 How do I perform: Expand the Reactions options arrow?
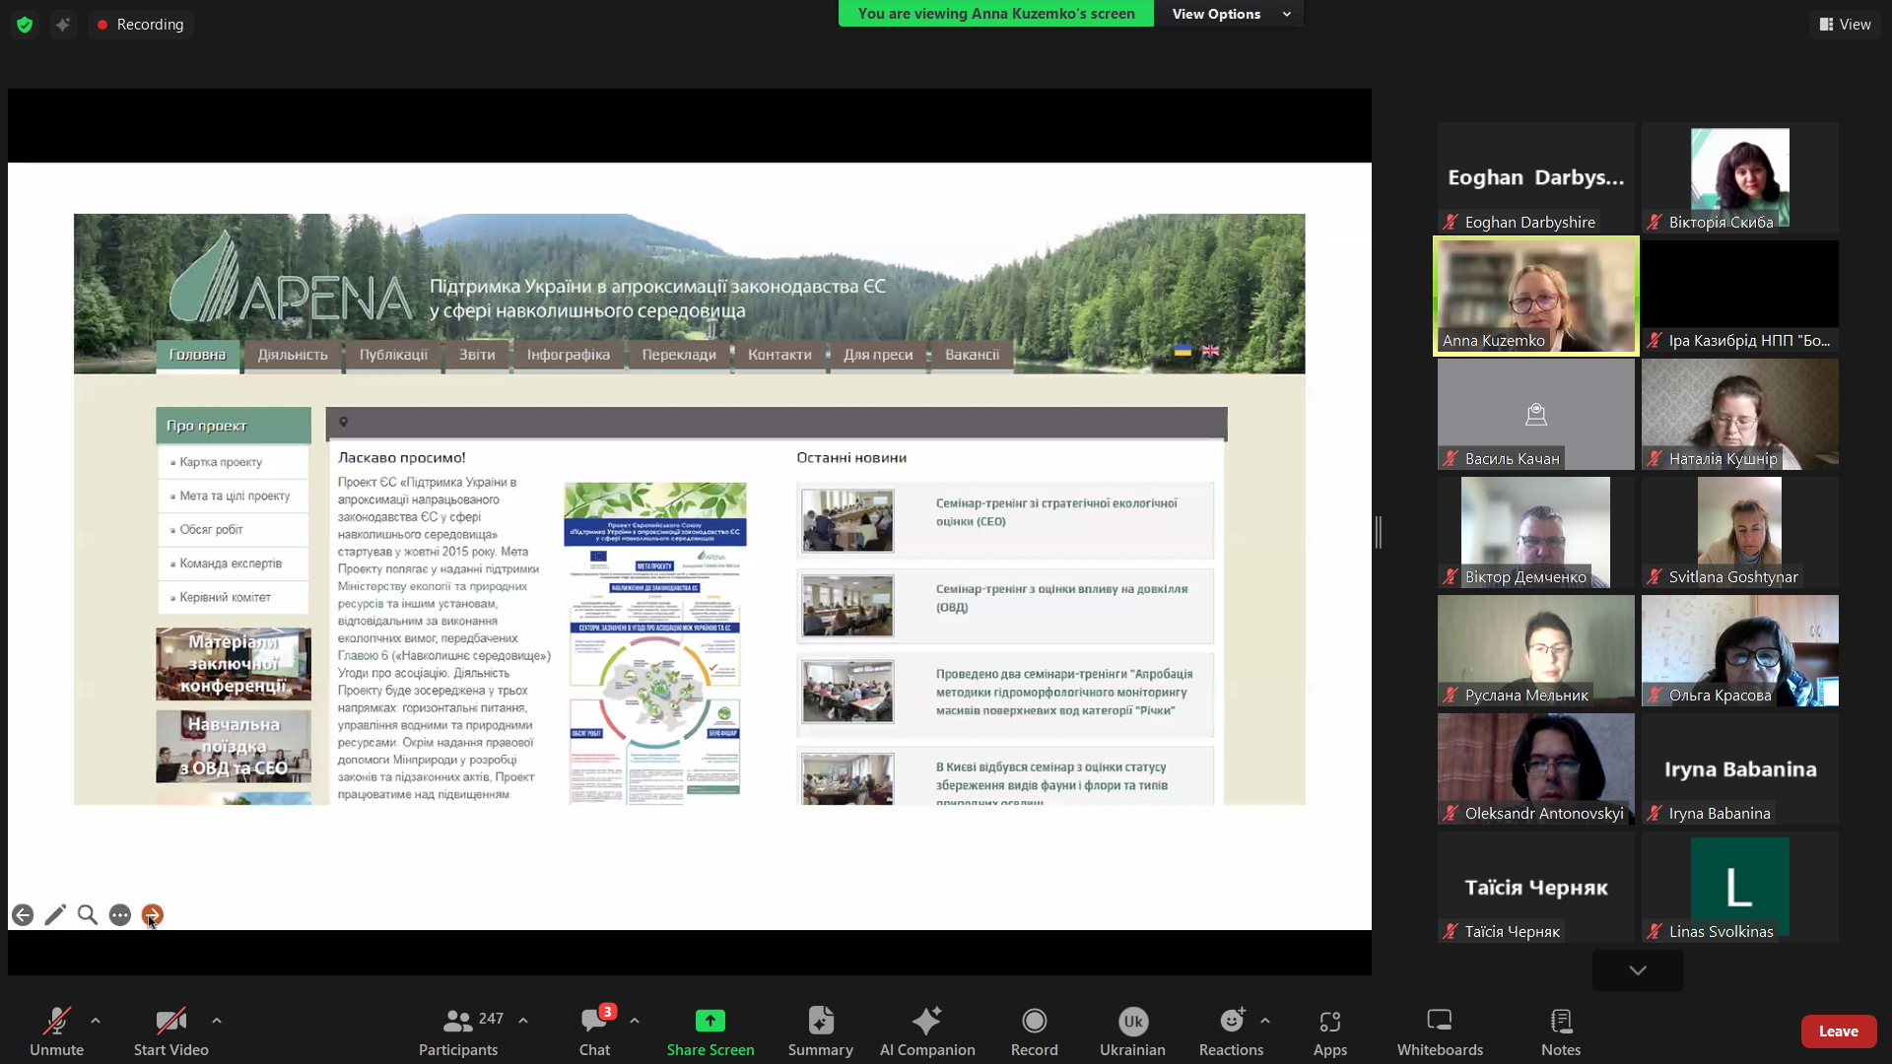[x=1265, y=1021]
